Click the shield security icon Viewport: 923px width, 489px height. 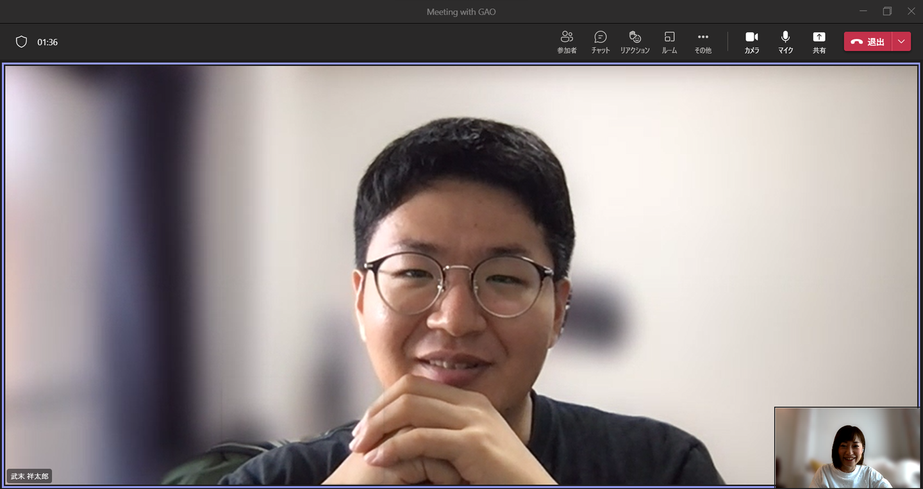click(x=21, y=42)
